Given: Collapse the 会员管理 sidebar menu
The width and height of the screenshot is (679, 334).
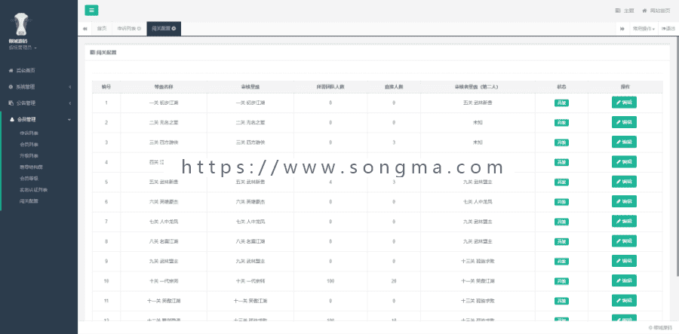Looking at the screenshot, I should pyautogui.click(x=39, y=119).
